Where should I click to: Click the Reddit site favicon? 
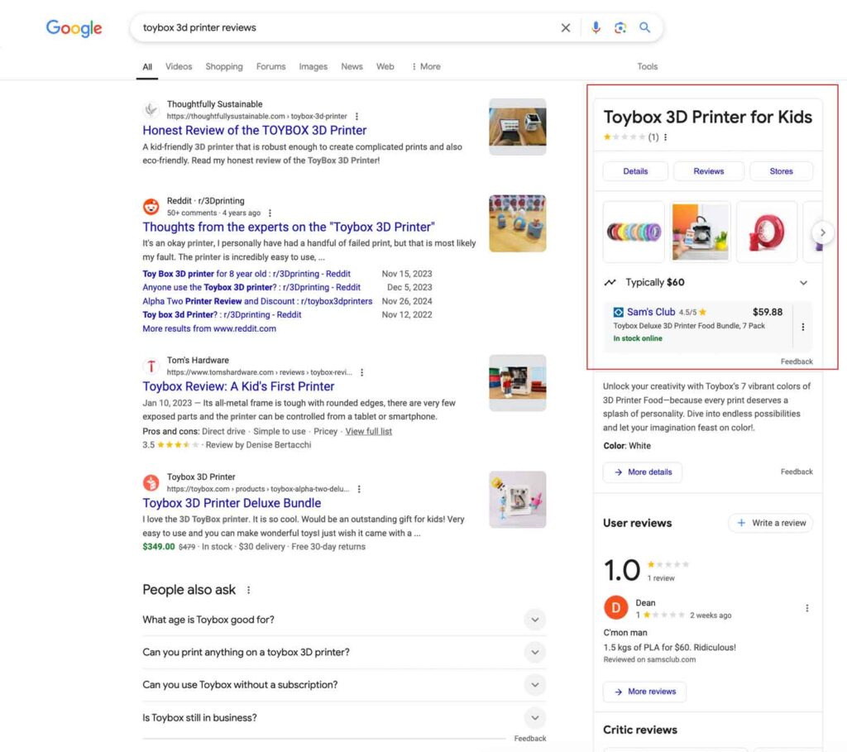[x=151, y=206]
